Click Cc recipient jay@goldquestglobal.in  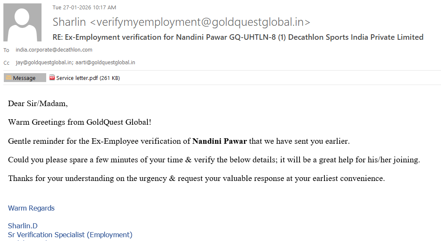tap(44, 63)
